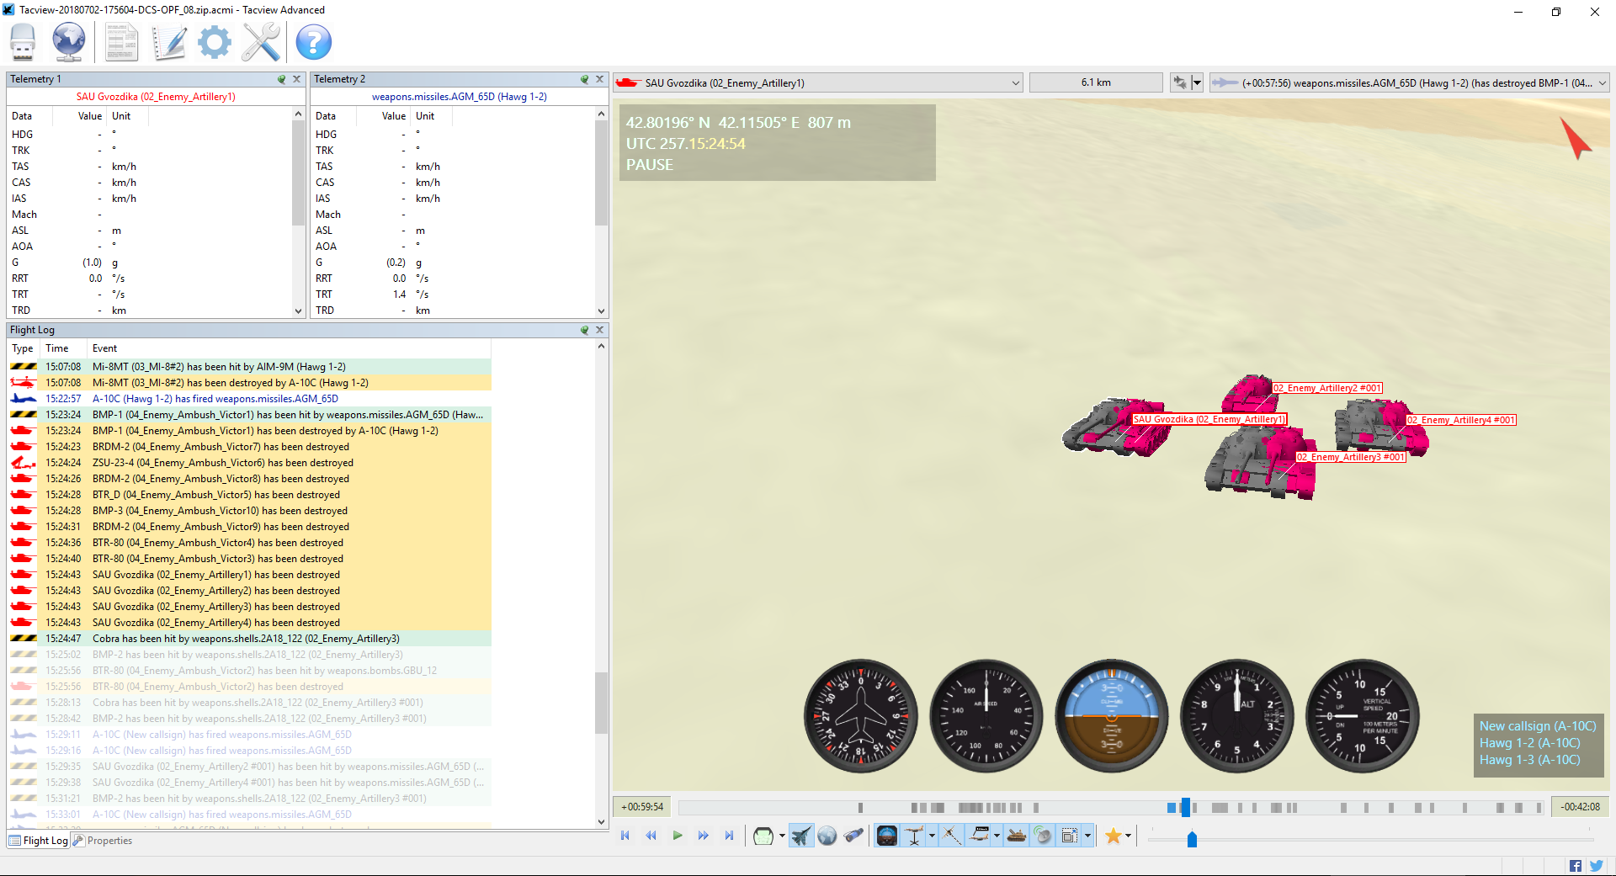Click the aircraft lock icon beside distance field

click(x=1180, y=82)
